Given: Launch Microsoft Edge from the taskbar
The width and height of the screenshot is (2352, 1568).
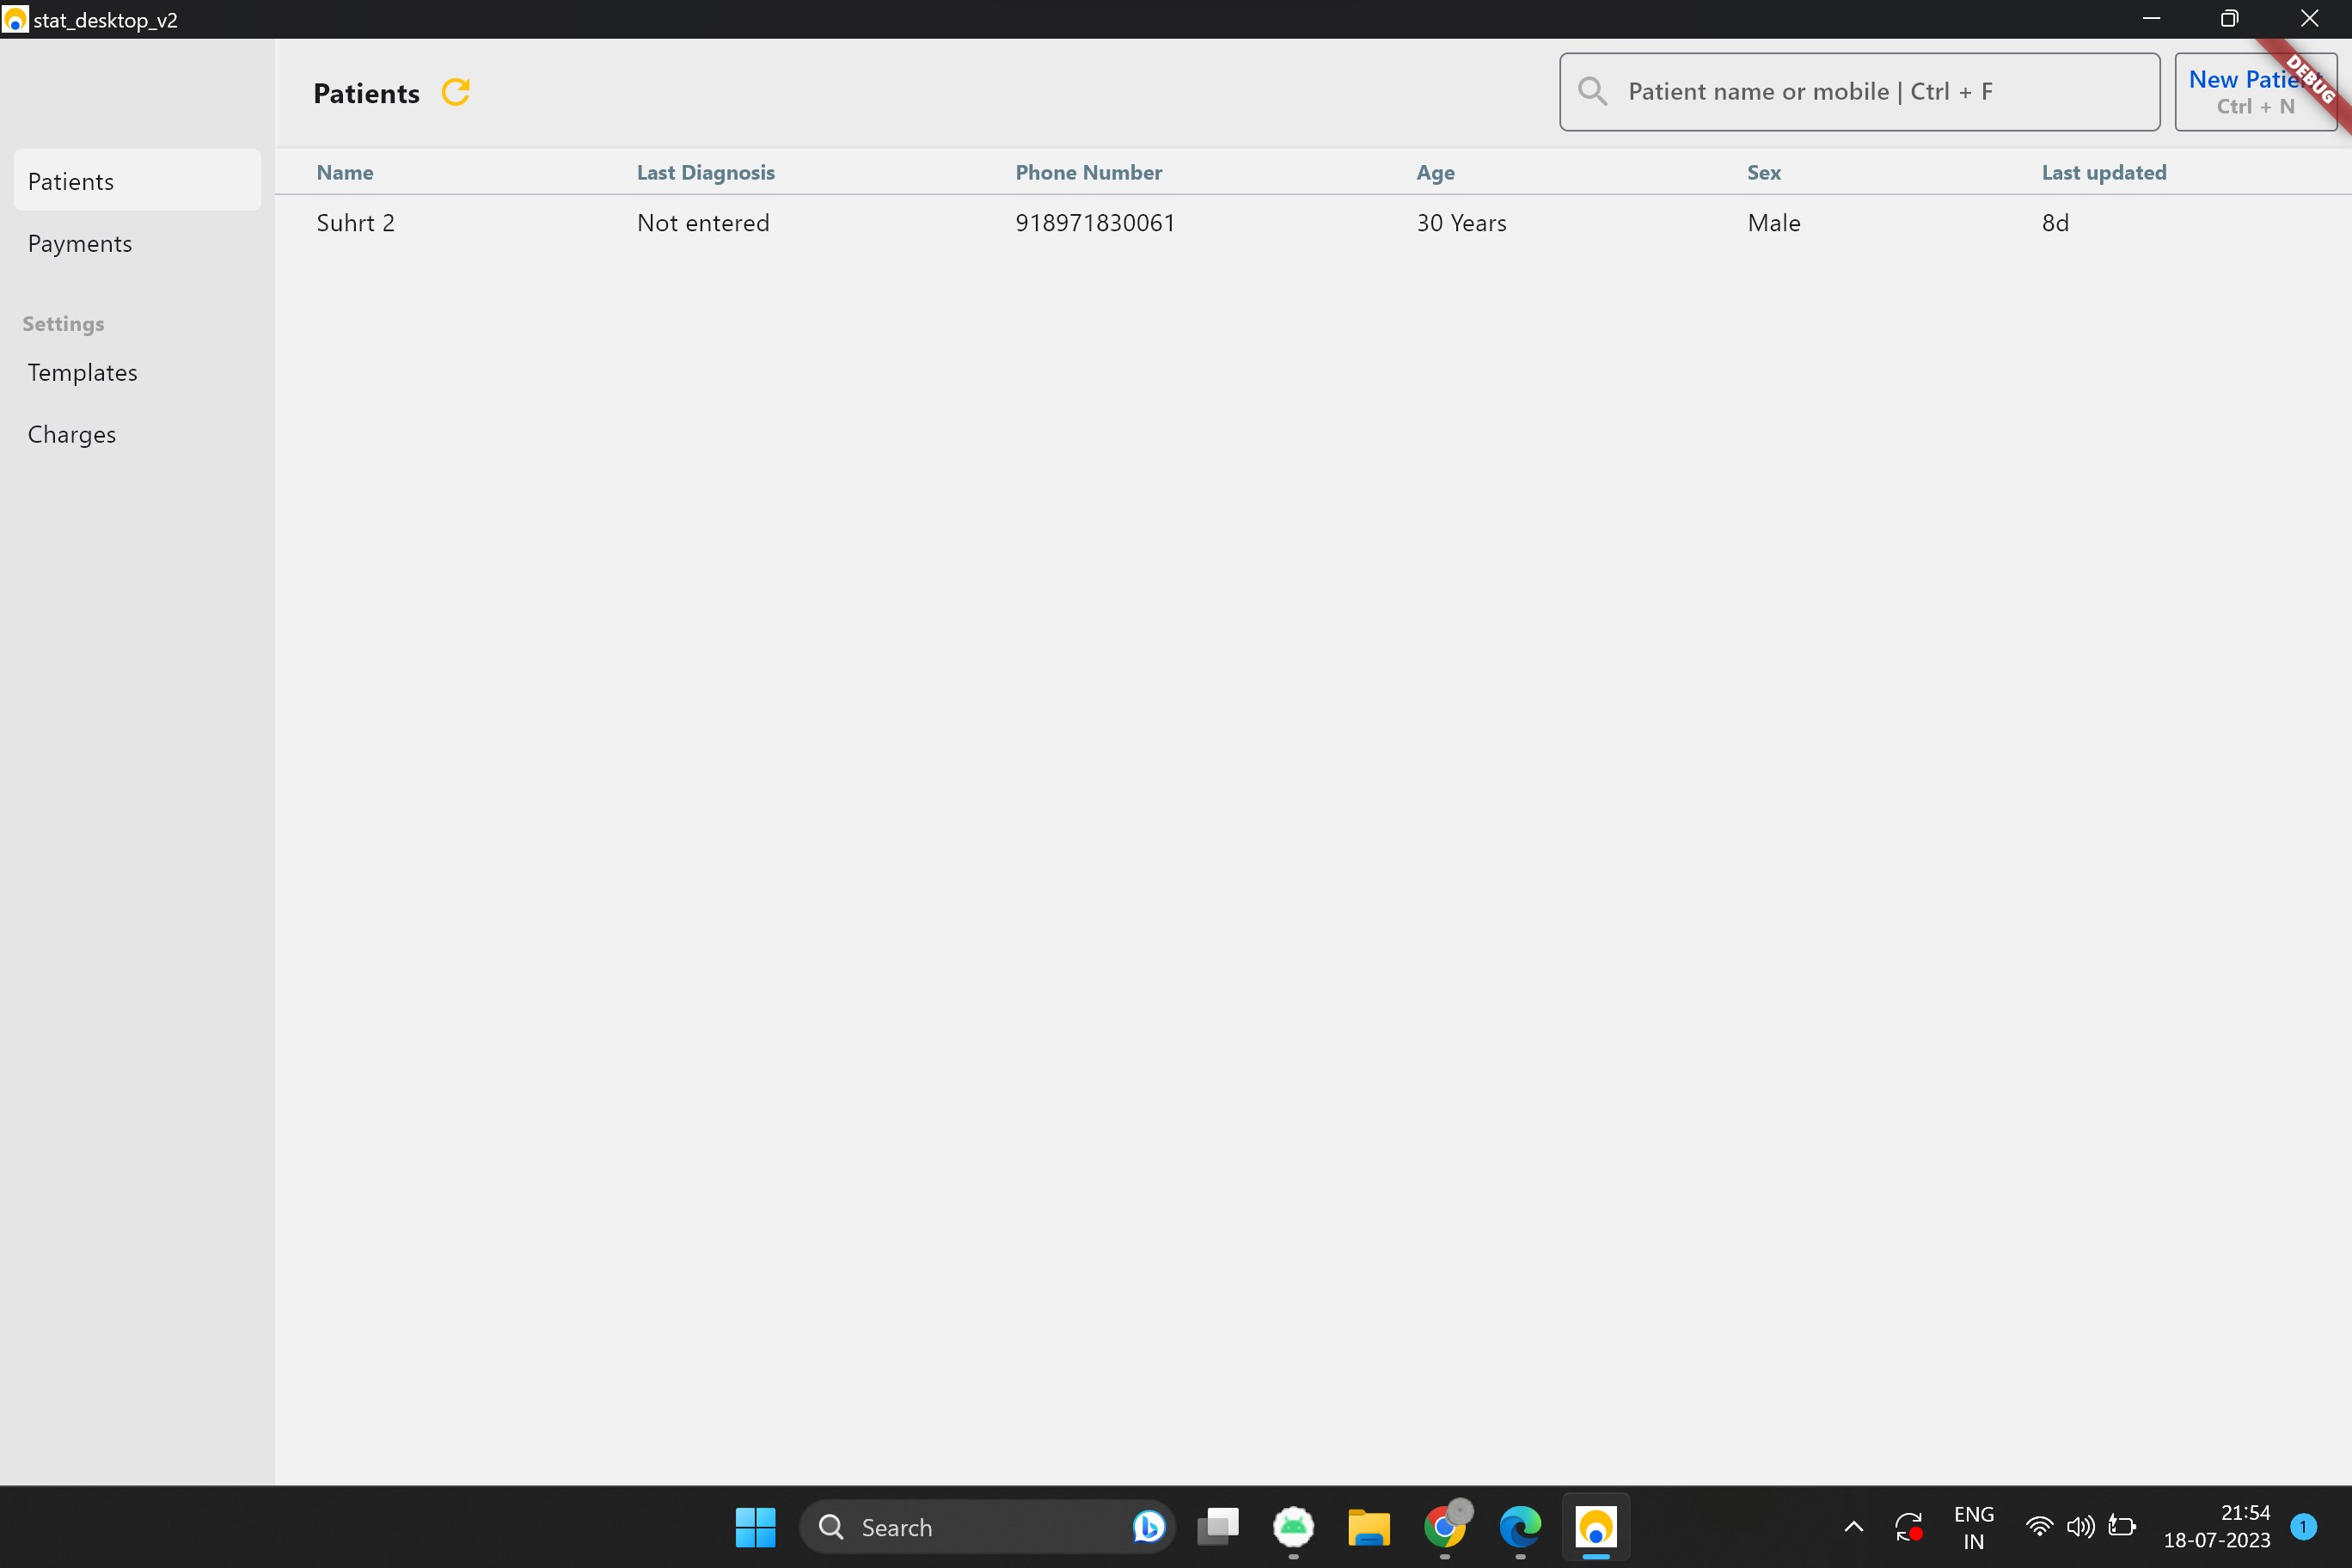Looking at the screenshot, I should coord(1519,1527).
